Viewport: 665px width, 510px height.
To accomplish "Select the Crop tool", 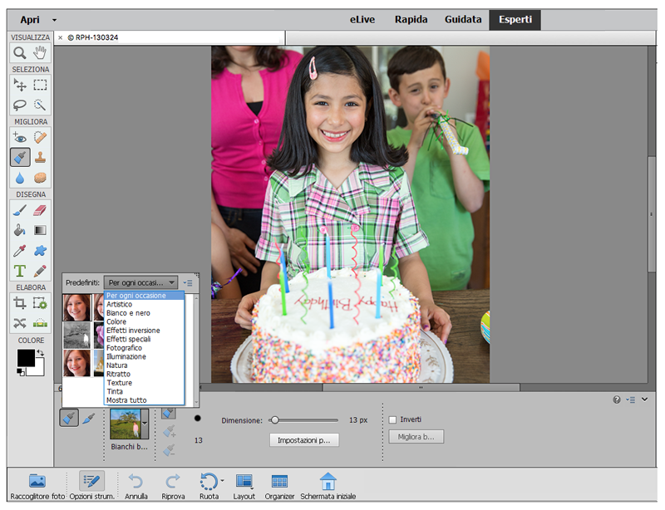I will point(19,303).
